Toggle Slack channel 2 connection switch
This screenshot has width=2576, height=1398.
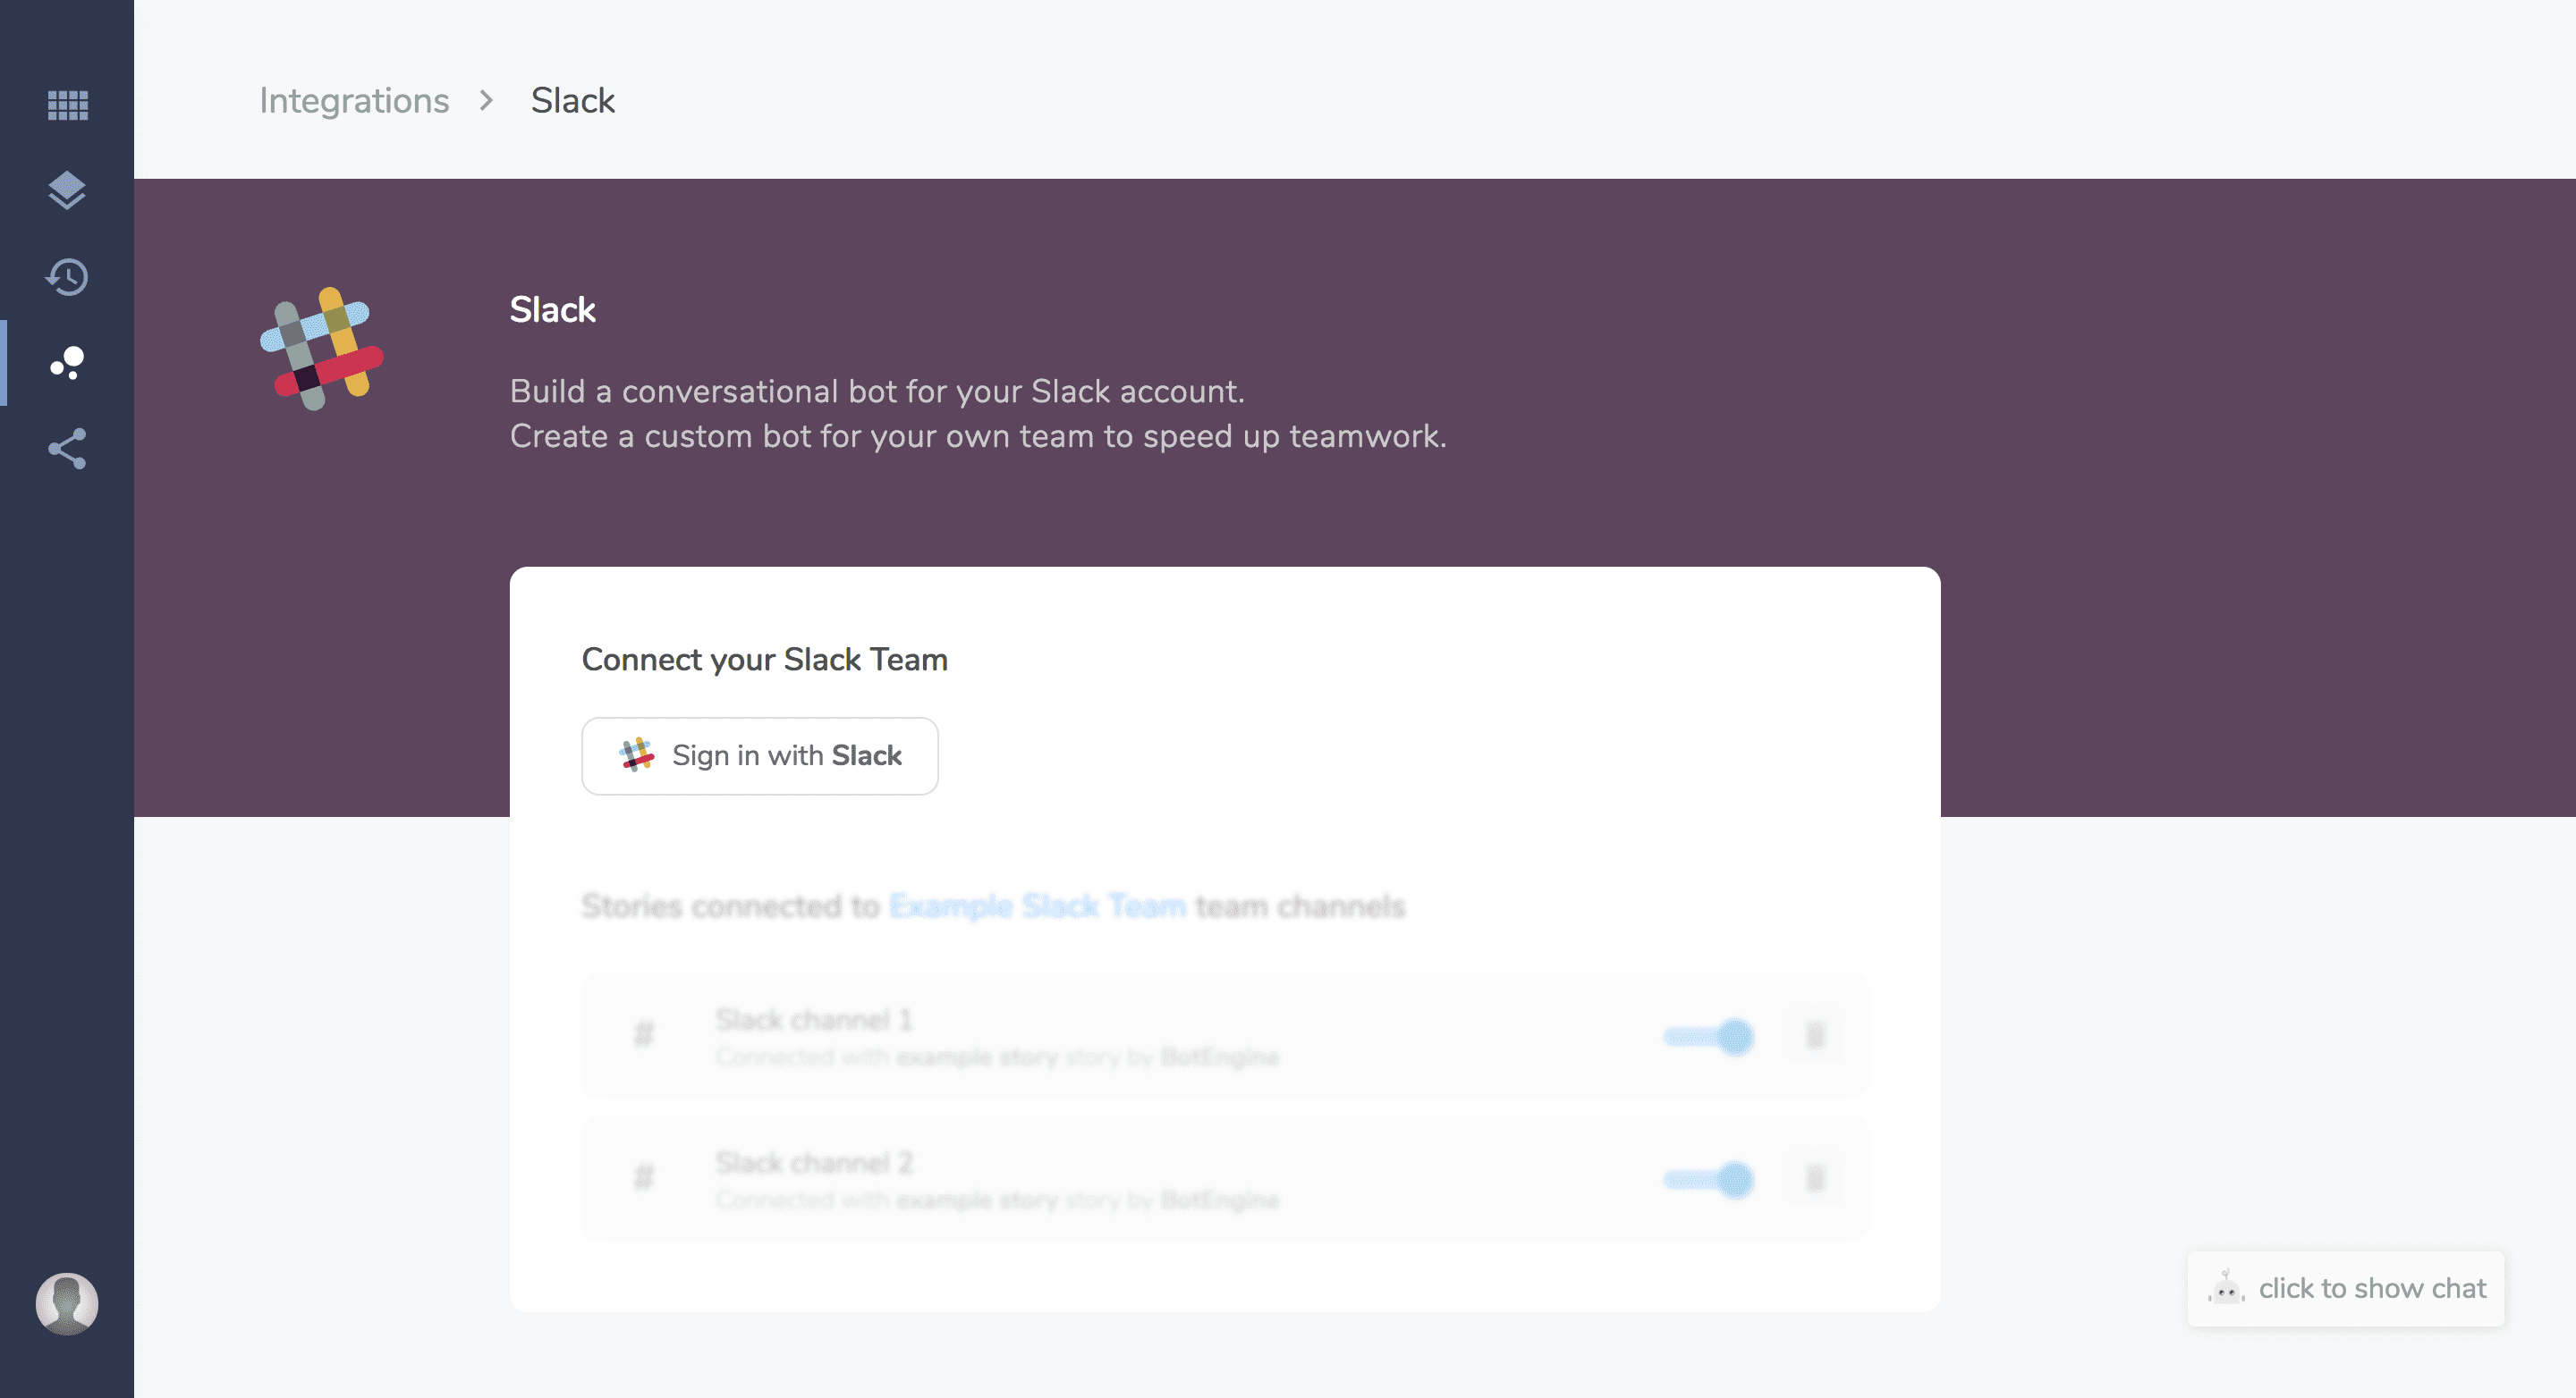[1709, 1179]
